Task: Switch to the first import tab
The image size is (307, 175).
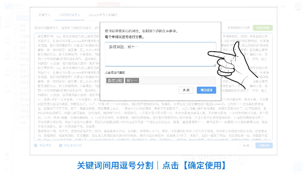Action: pyautogui.click(x=45, y=15)
